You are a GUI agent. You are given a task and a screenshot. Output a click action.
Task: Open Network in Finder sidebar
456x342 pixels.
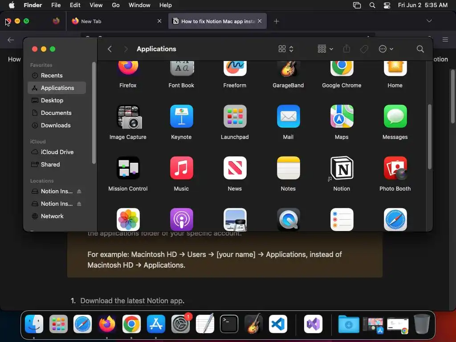57,216
